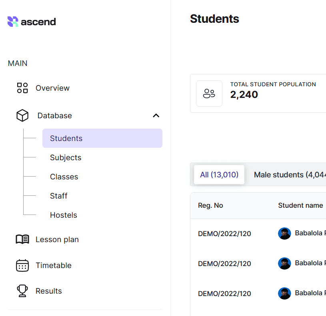Select the Subjects database entry

65,157
